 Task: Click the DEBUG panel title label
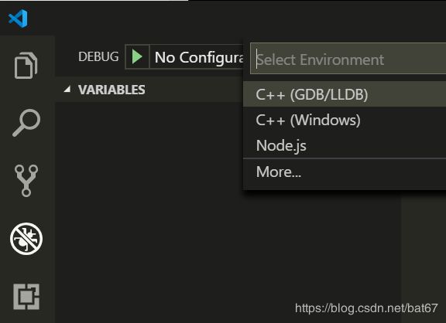tap(98, 56)
